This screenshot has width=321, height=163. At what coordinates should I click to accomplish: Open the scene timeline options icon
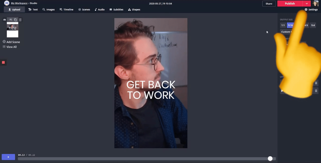11,20
